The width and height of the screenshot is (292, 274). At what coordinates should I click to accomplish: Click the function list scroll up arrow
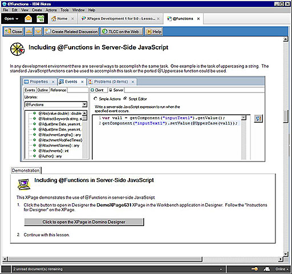[84, 113]
